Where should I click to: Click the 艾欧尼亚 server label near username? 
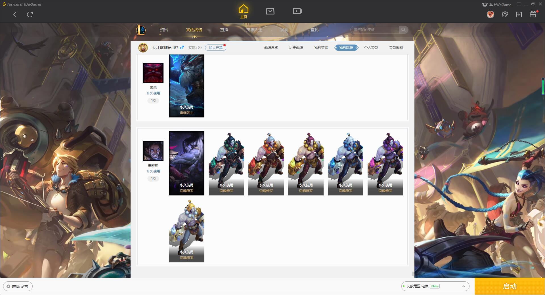click(195, 48)
